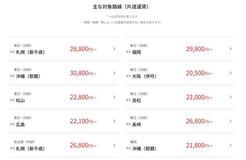Click the bidirectional arrow icon beside 長崎
Image resolution: width=246 pixels, height=160 pixels.
(128, 124)
